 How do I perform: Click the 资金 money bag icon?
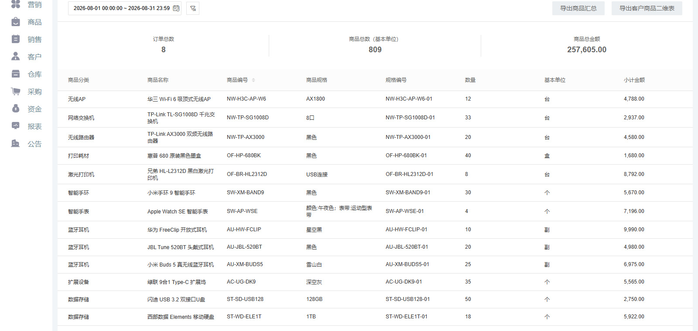pos(16,109)
